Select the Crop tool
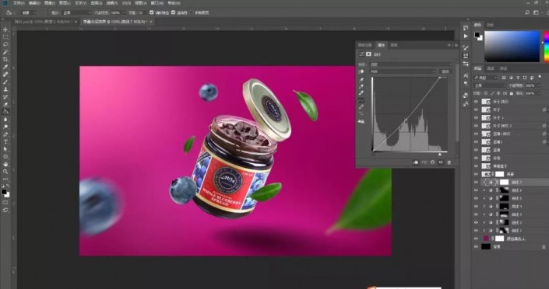This screenshot has width=549, height=289. (5, 59)
